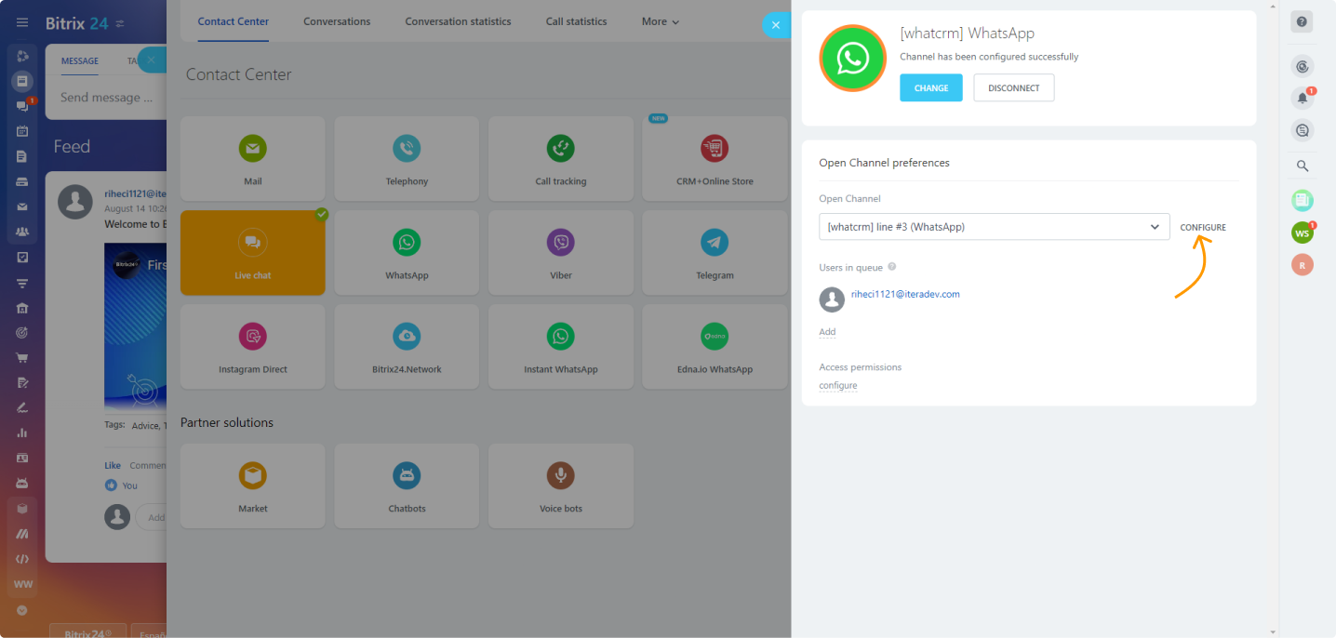Click Add under users in queue
Viewport: 1336px width, 638px height.
coord(827,332)
